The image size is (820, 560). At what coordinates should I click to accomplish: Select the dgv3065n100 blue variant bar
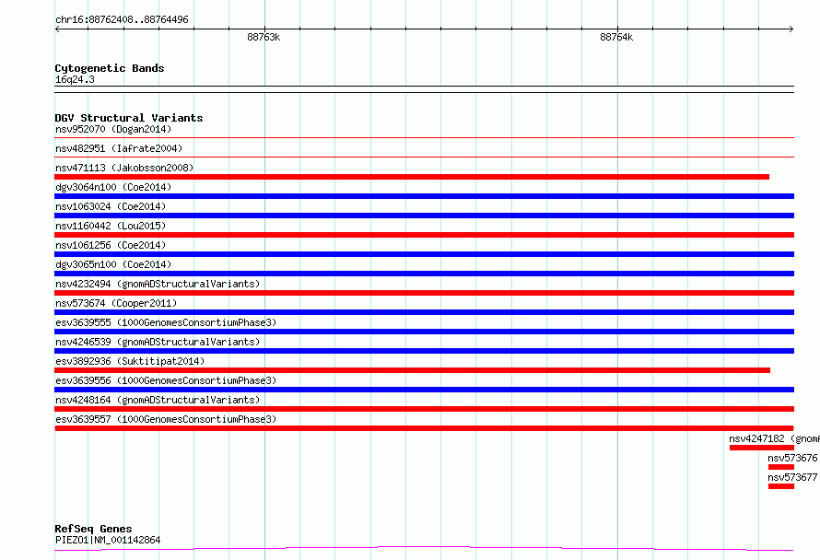pyautogui.click(x=424, y=274)
